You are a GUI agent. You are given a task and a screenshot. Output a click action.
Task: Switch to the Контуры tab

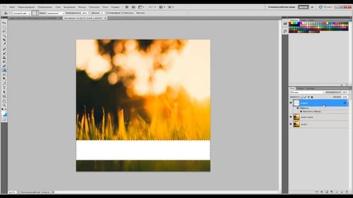[310, 89]
